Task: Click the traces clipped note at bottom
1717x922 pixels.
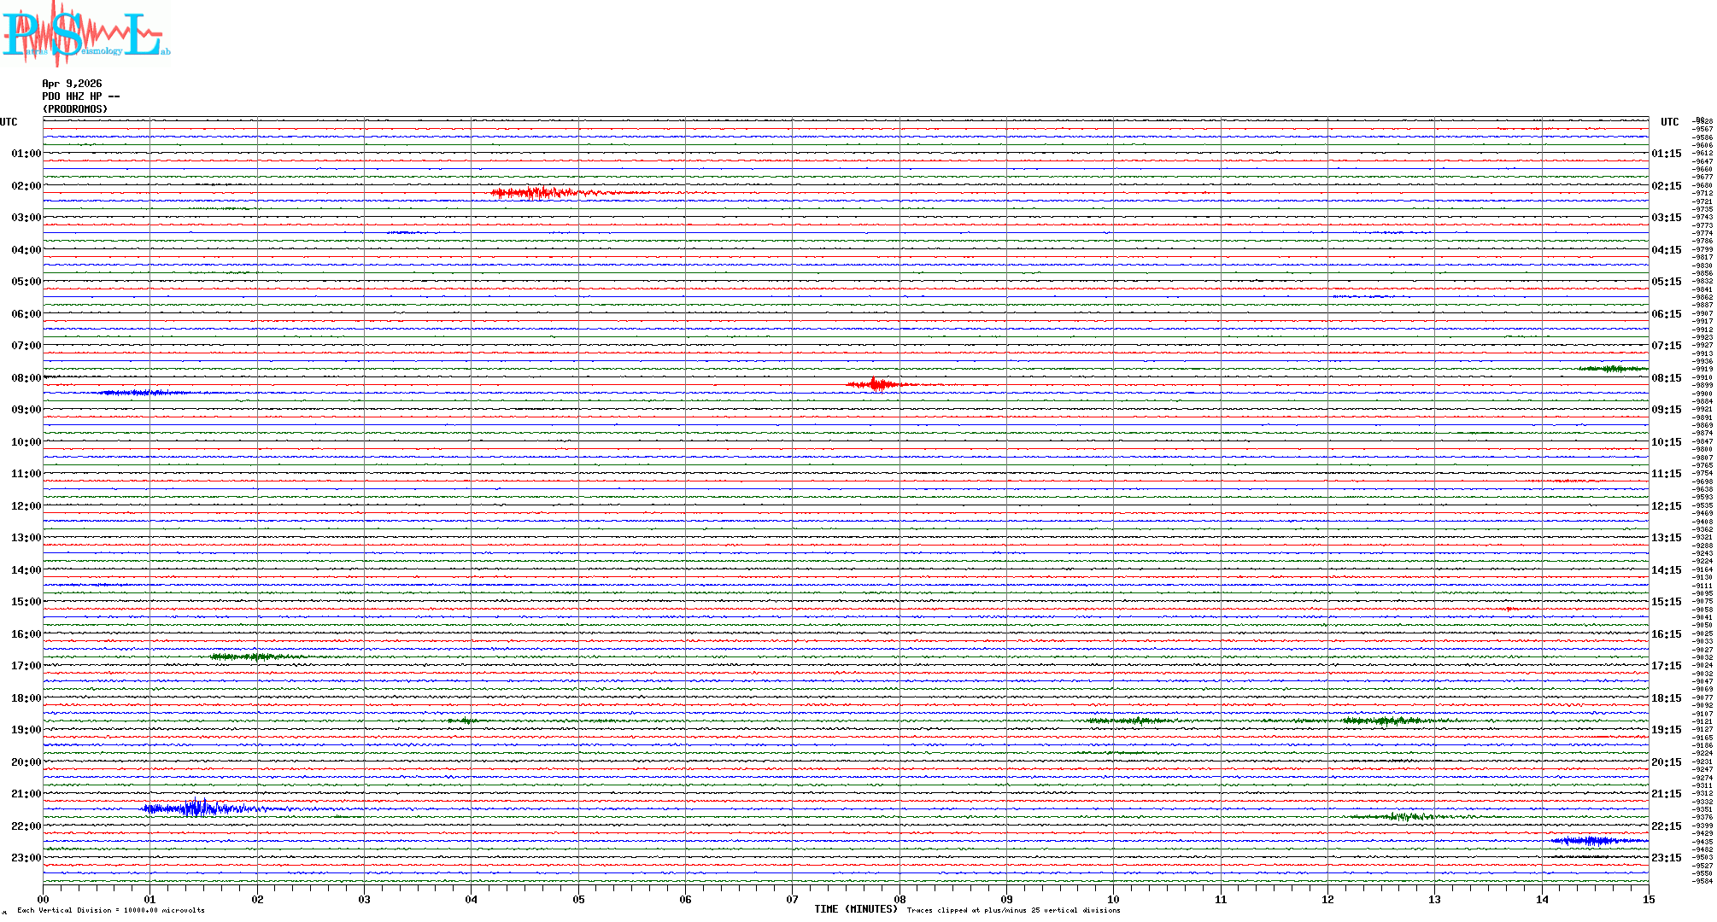Action: pyautogui.click(x=1013, y=911)
